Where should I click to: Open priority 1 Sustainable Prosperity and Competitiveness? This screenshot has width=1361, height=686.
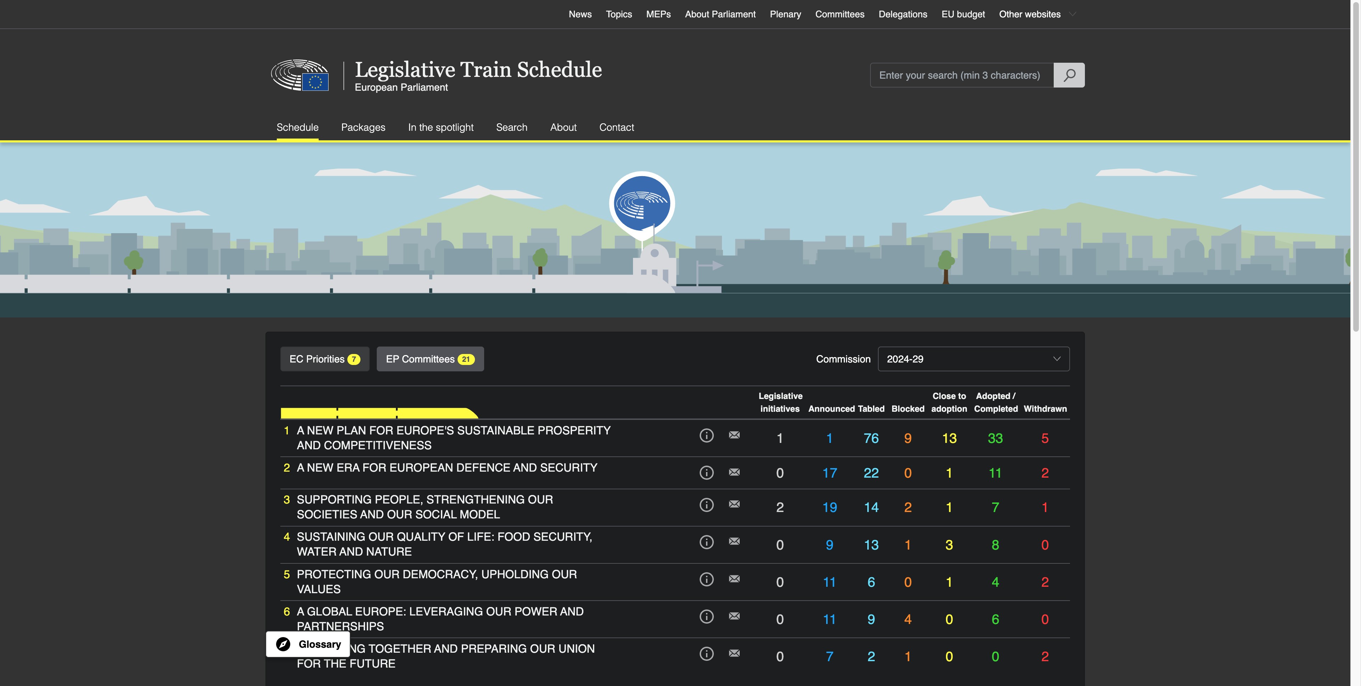click(453, 437)
